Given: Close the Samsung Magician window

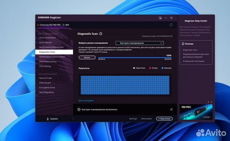Looking at the screenshot, I should coord(171,18).
